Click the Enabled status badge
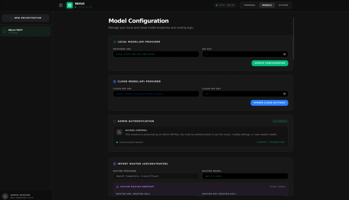This screenshot has height=200, width=349. [280, 121]
